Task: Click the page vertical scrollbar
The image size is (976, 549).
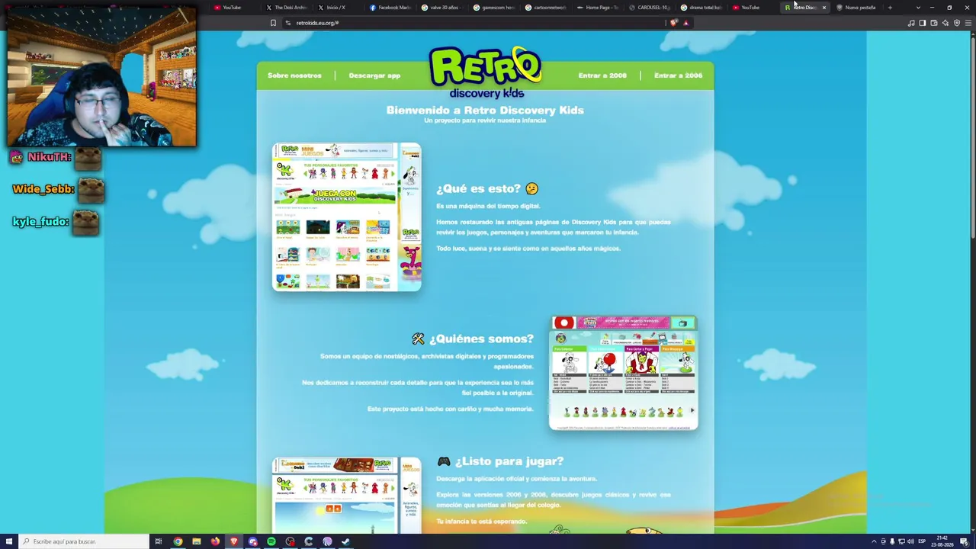Action: (x=973, y=137)
